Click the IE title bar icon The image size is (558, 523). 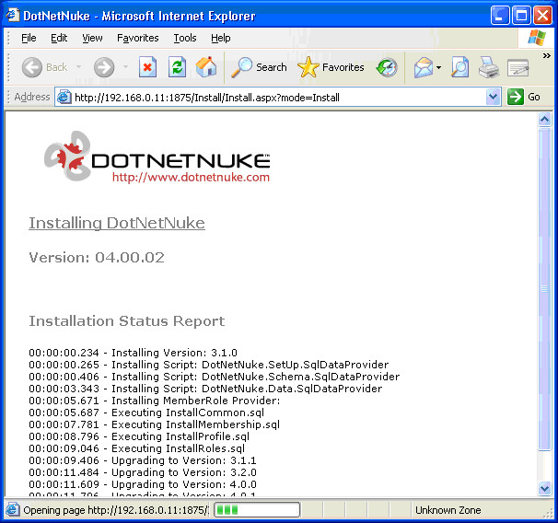(x=13, y=16)
